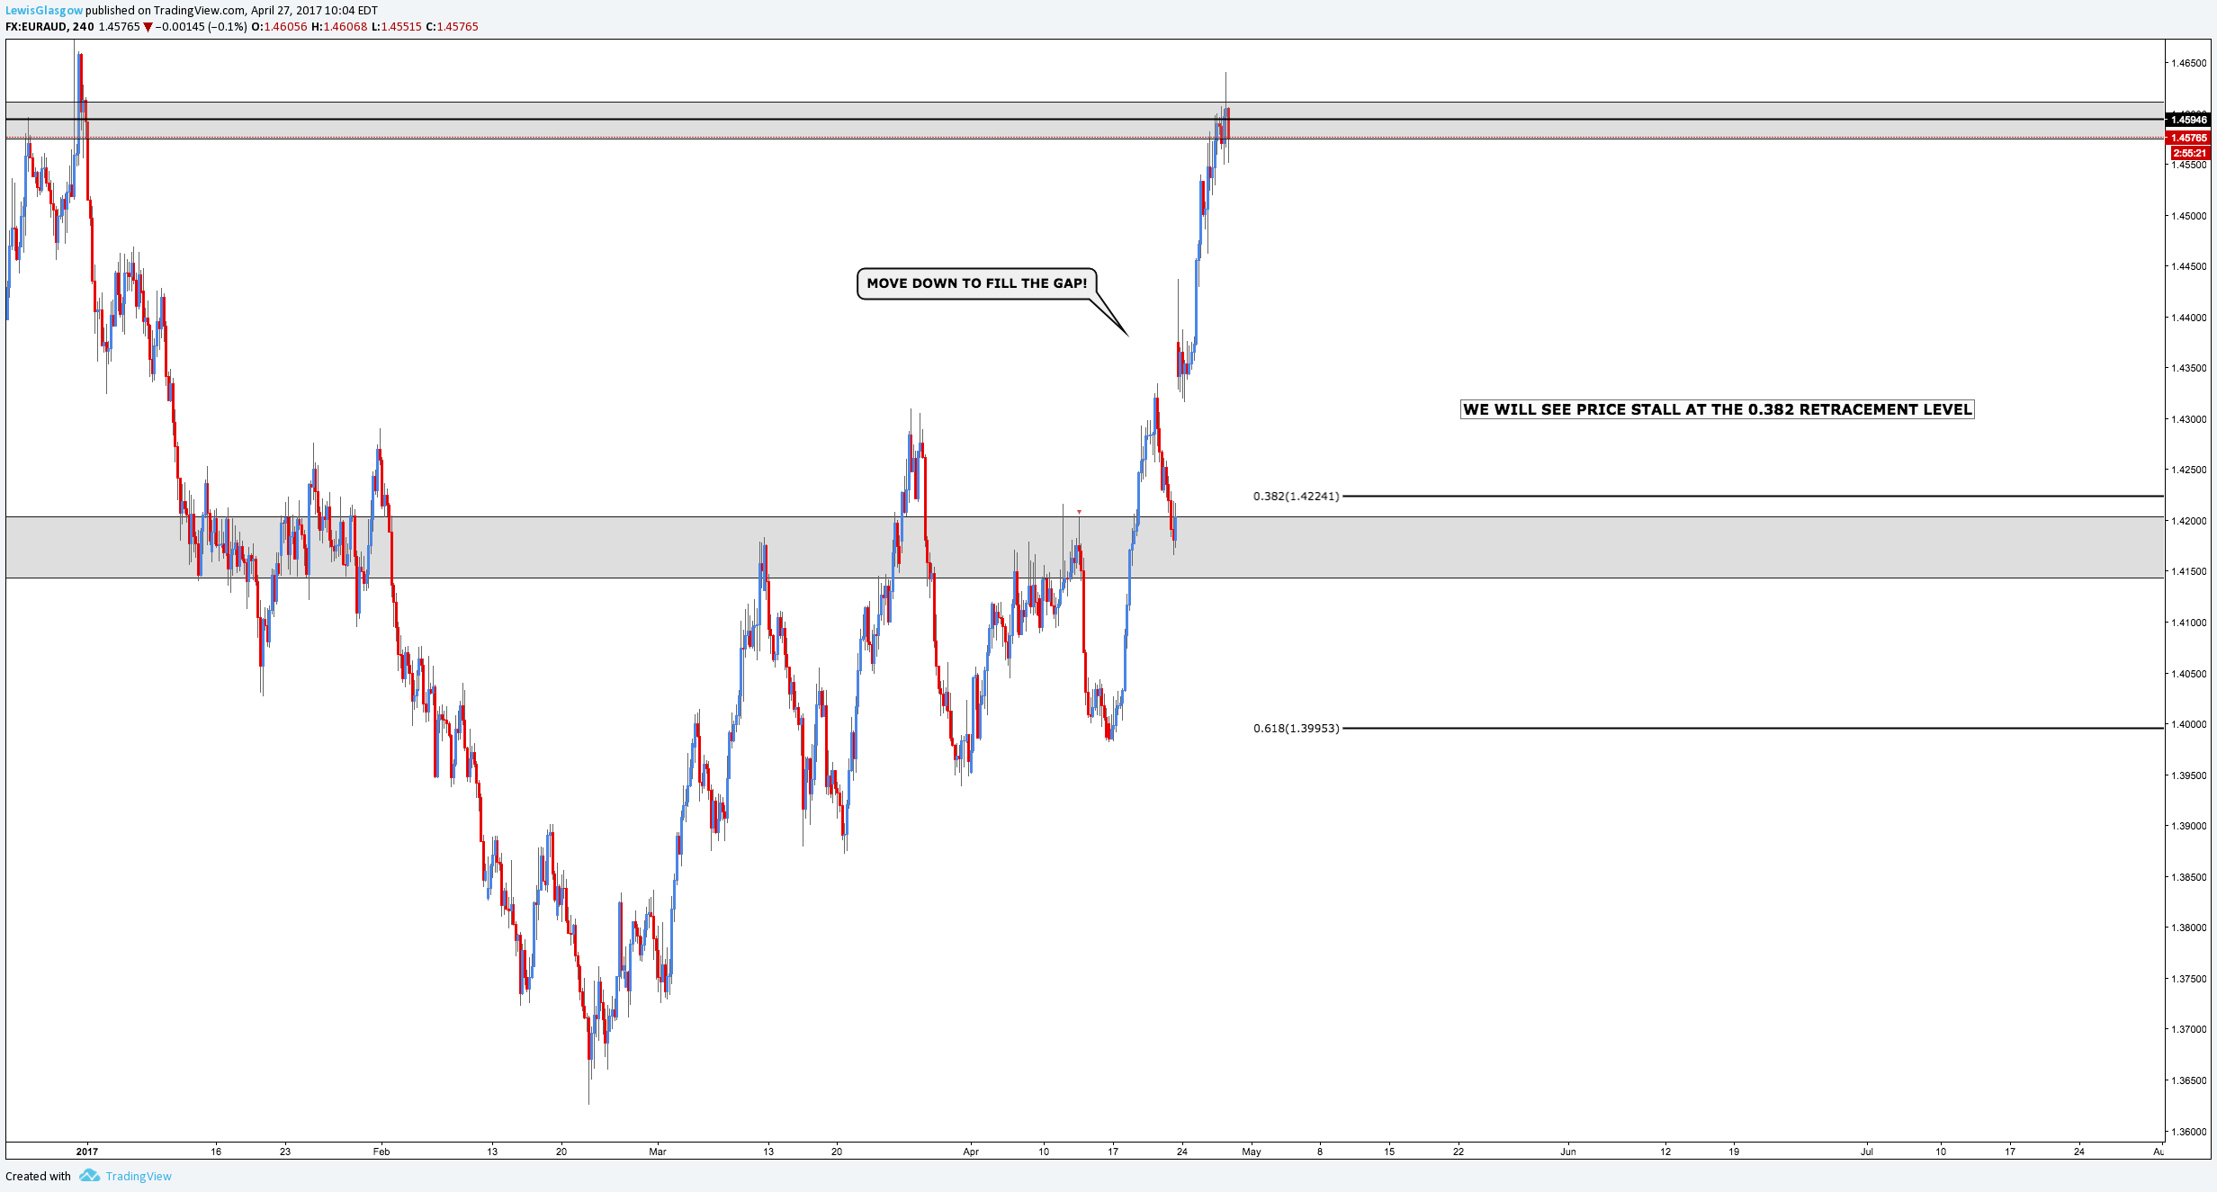
Task: Select the 0.382 retracement level text note
Action: (1717, 409)
